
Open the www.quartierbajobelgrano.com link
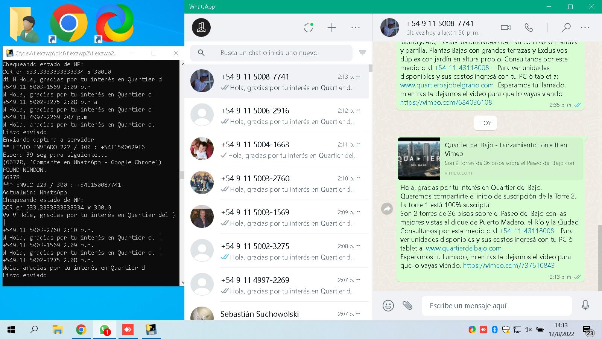click(447, 85)
